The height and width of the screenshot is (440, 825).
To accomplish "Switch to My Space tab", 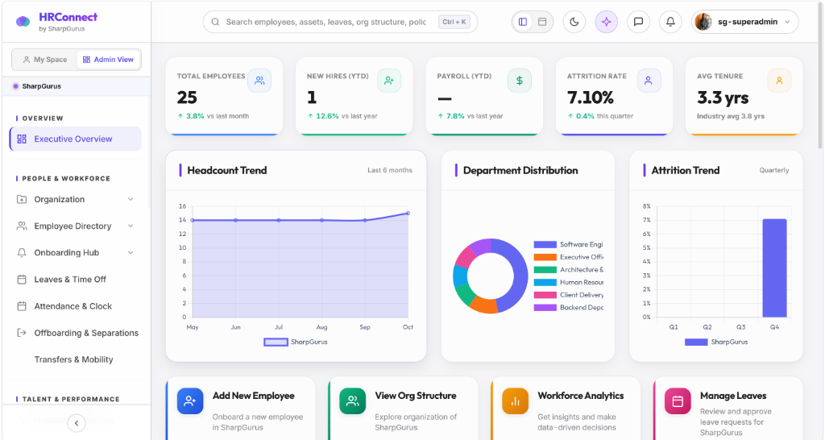I will click(45, 60).
